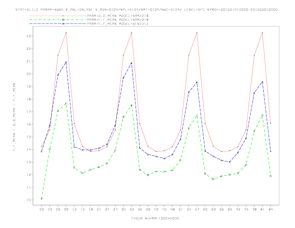This screenshot has height=228, width=295.
Task: Click the blue triangle marker at hour 69
Action: coord(229,162)
